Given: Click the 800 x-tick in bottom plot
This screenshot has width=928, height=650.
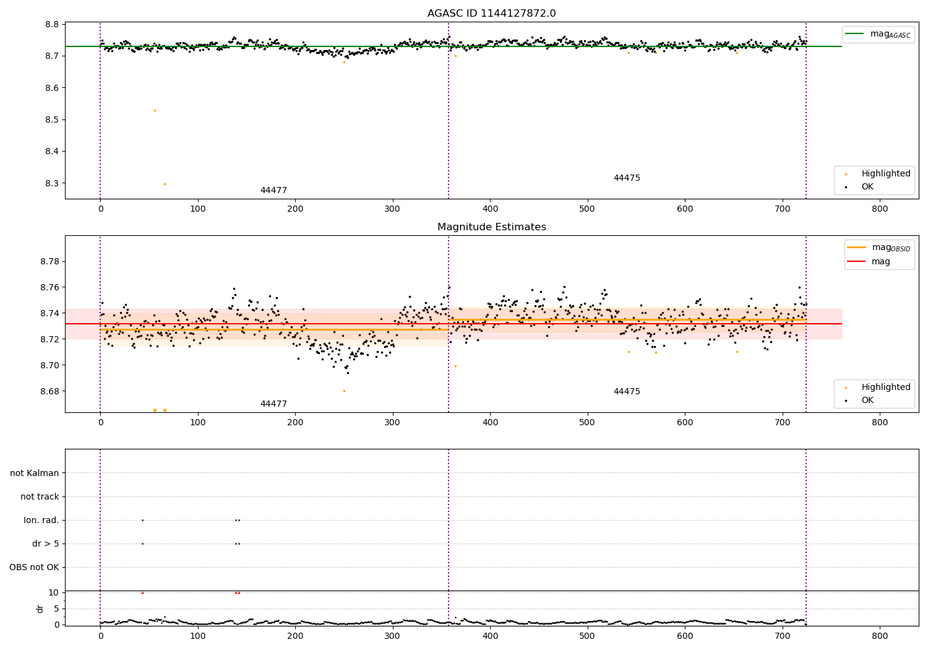Looking at the screenshot, I should click(880, 636).
